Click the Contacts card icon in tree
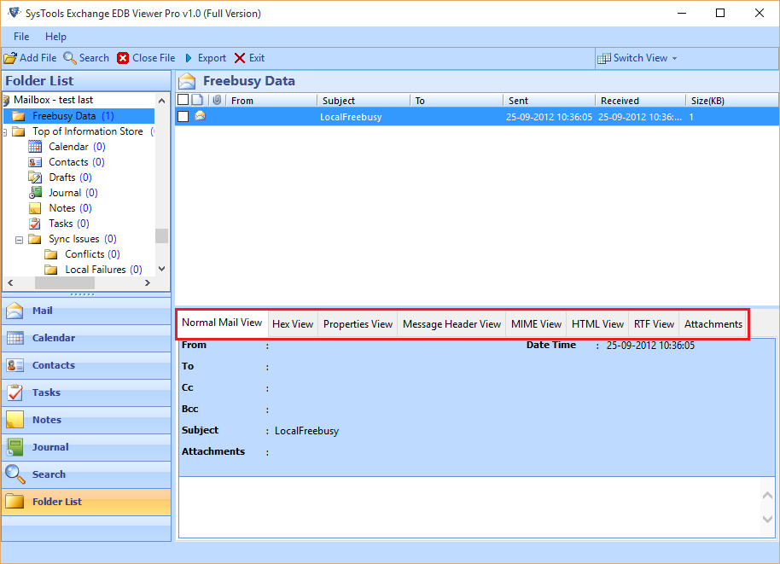Image resolution: width=780 pixels, height=564 pixels. tap(35, 162)
